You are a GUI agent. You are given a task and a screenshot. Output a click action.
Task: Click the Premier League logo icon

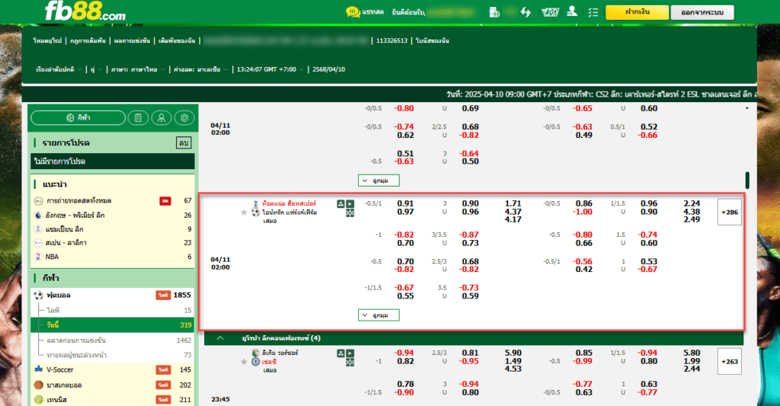38,216
